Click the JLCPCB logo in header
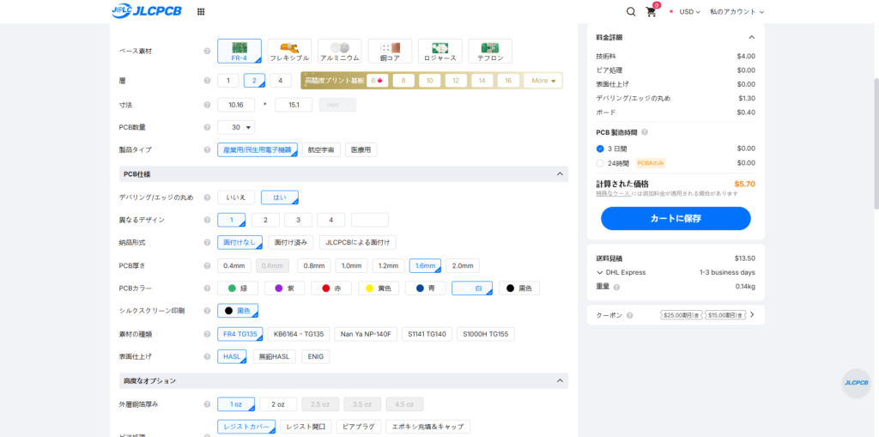The width and height of the screenshot is (879, 437). tap(147, 11)
